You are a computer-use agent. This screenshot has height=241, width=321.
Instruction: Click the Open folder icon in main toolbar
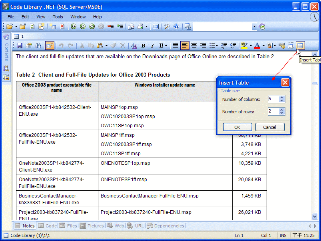[10, 27]
